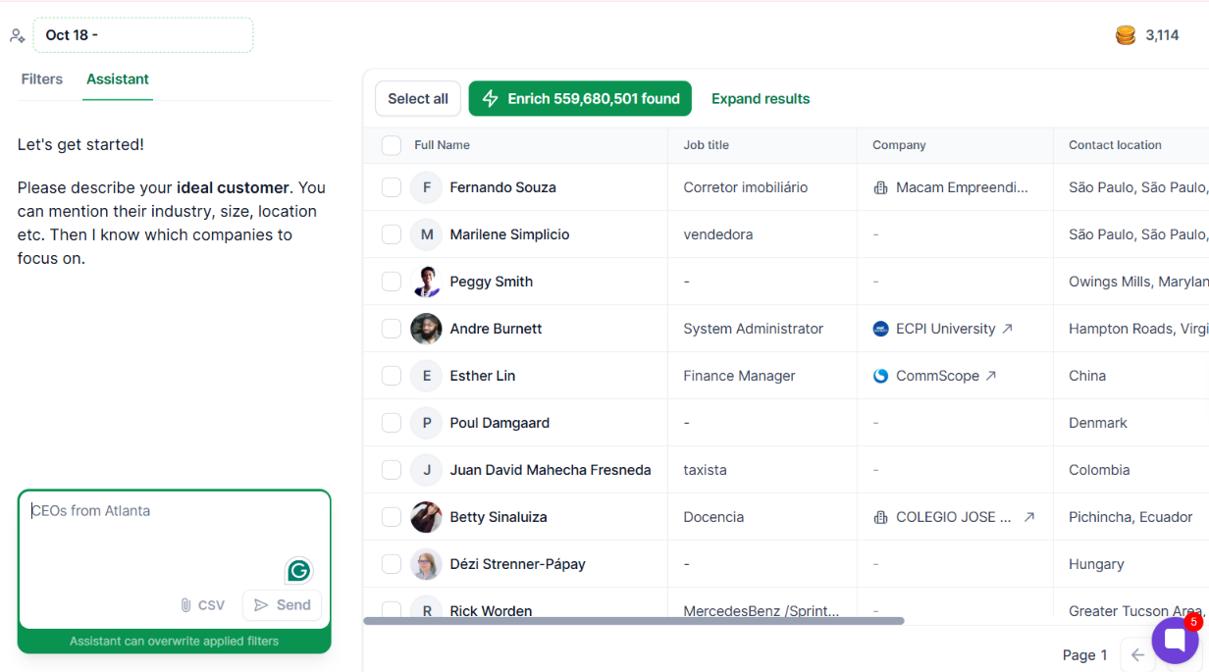Click Andre Burnett's profile photo

point(426,329)
